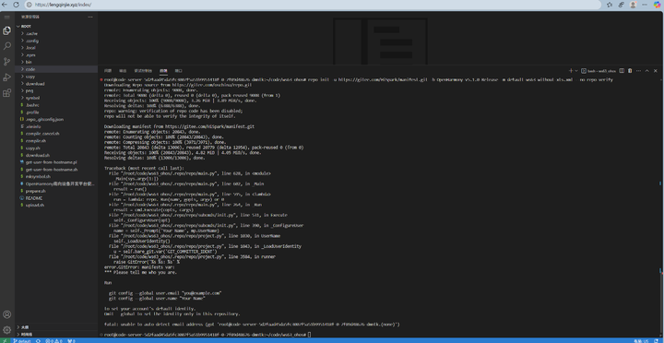
Task: Maximize the panel using the up chevron
Action: (647, 71)
